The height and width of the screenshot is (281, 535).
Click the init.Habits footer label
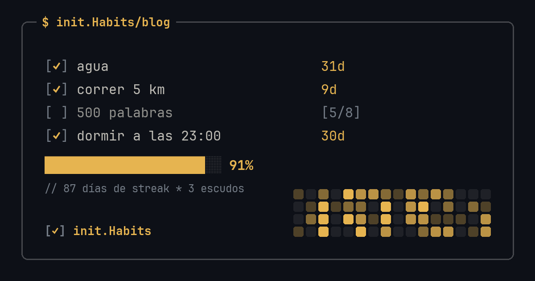point(112,231)
